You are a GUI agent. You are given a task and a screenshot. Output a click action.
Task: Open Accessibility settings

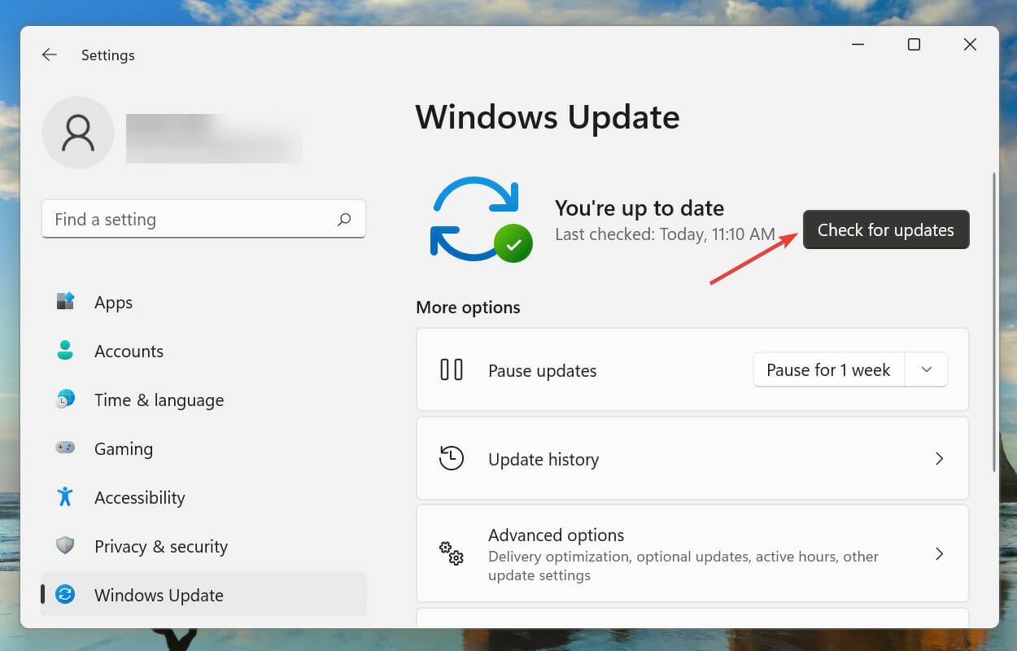203,497
